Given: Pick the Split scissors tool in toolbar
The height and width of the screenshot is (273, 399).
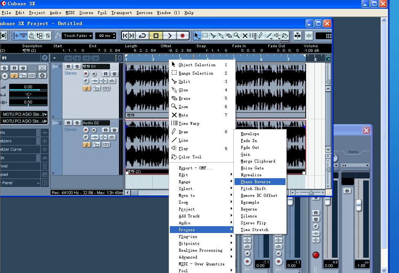Looking at the screenshot, I should click(x=213, y=36).
